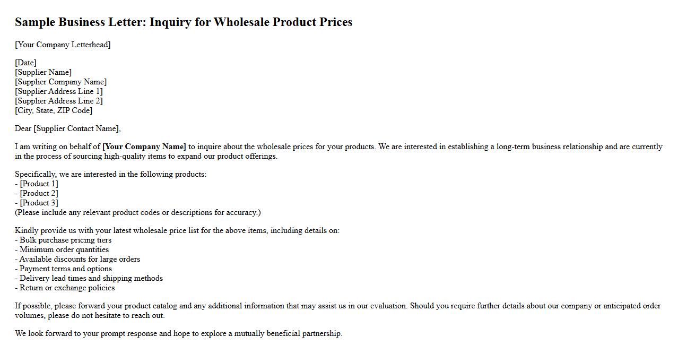This screenshot has width=678, height=345.
Task: Click the [Supplier Address Line 2] text
Action: [x=59, y=101]
